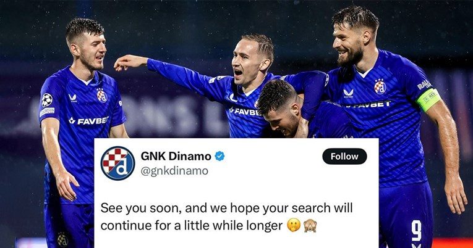Screen dimensions: 473x248
Task: Click the Castore logo on left player's jersey
Action: [72, 98]
